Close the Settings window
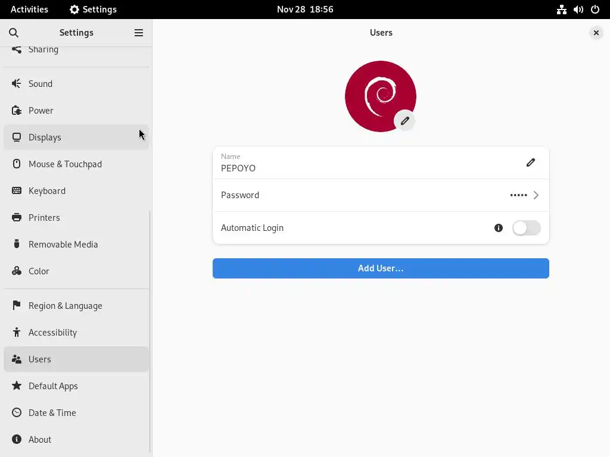The width and height of the screenshot is (610, 457). pos(596,33)
